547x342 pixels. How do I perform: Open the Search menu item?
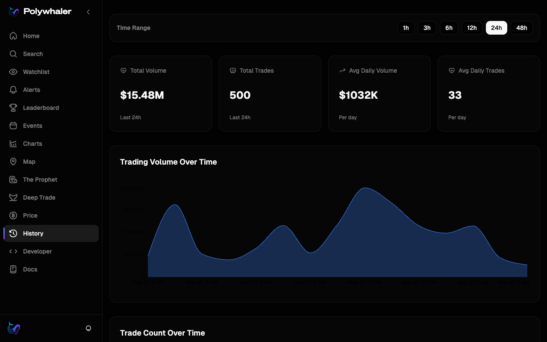point(33,54)
